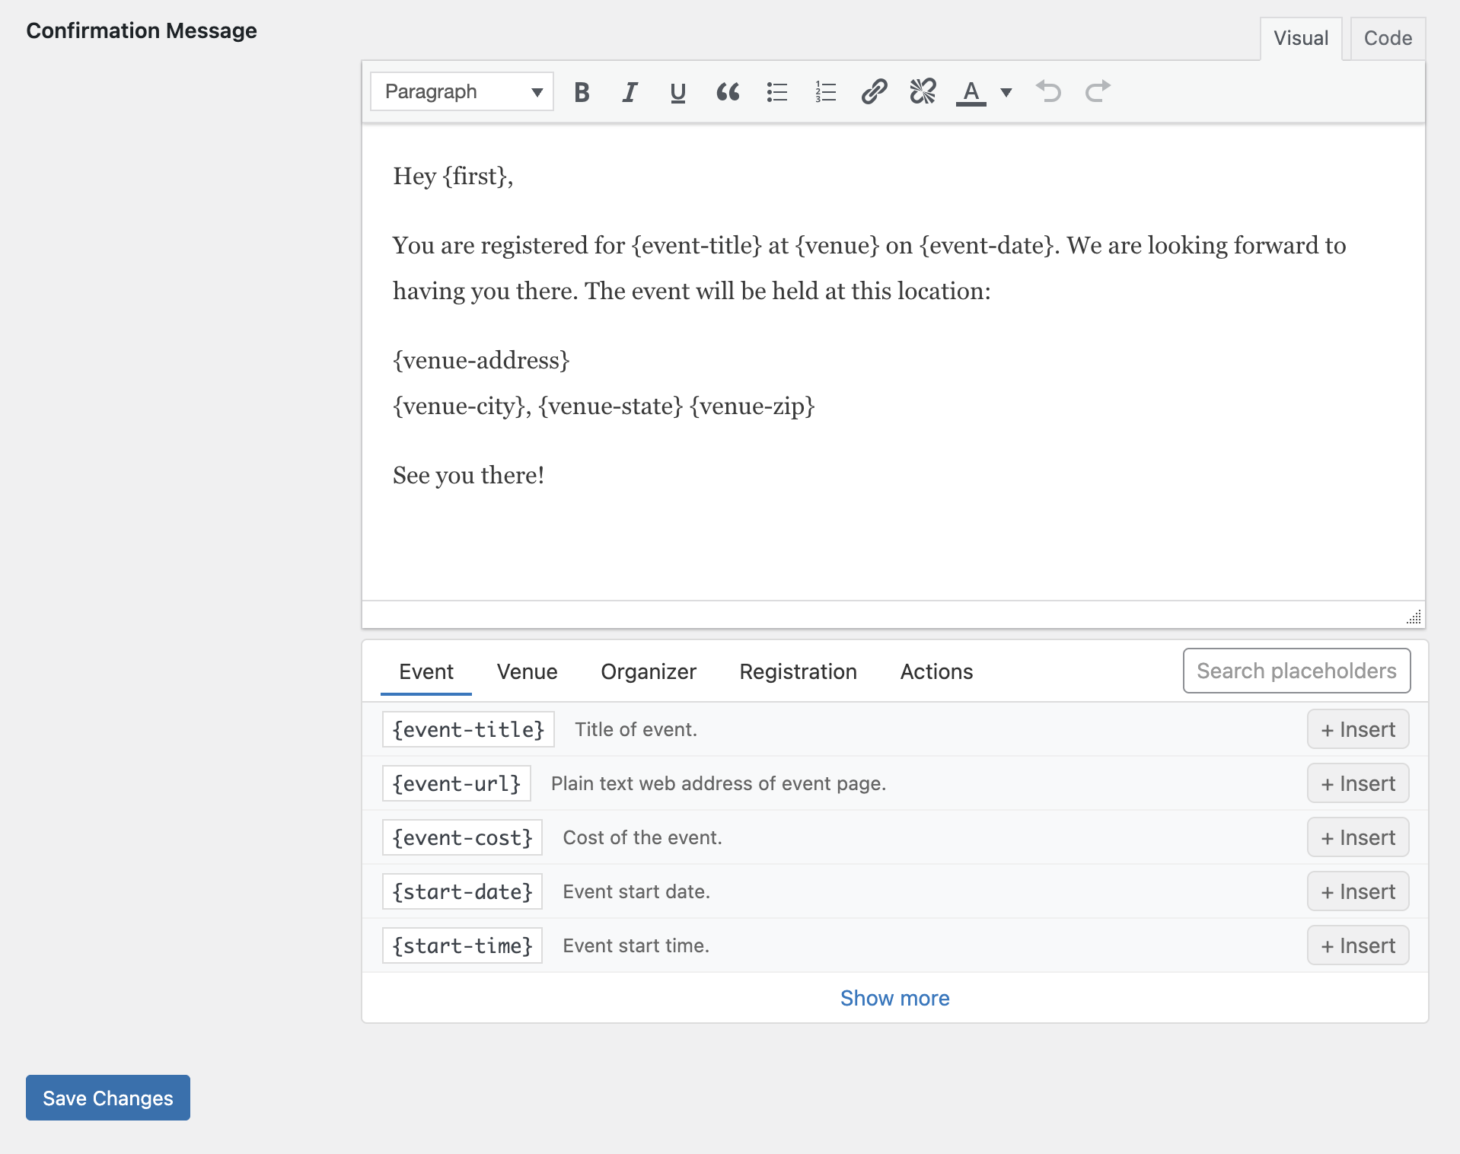Insert the {event-url} placeholder
This screenshot has height=1154, width=1460.
1357,783
